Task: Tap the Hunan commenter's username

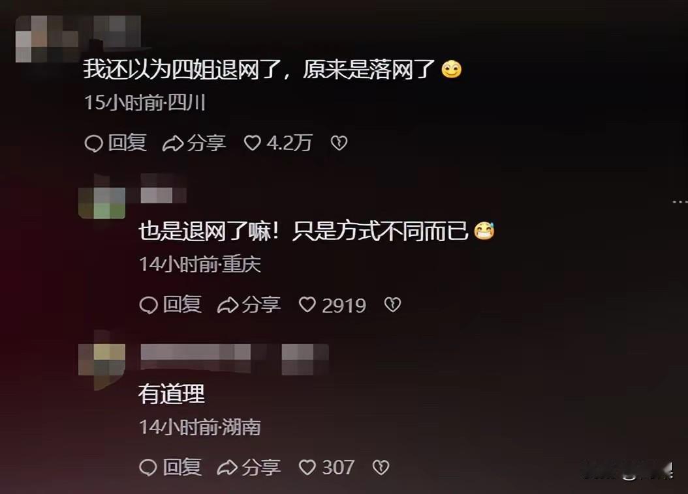Action: pyautogui.click(x=234, y=358)
